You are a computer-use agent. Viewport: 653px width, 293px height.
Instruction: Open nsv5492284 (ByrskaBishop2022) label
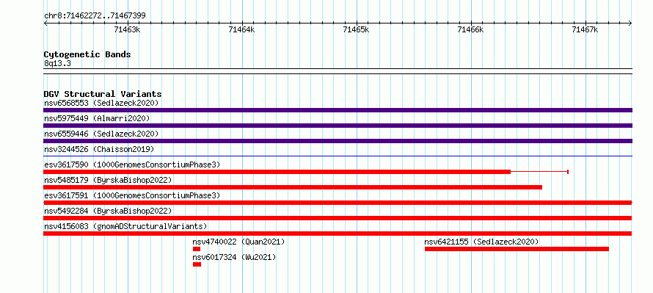point(108,211)
